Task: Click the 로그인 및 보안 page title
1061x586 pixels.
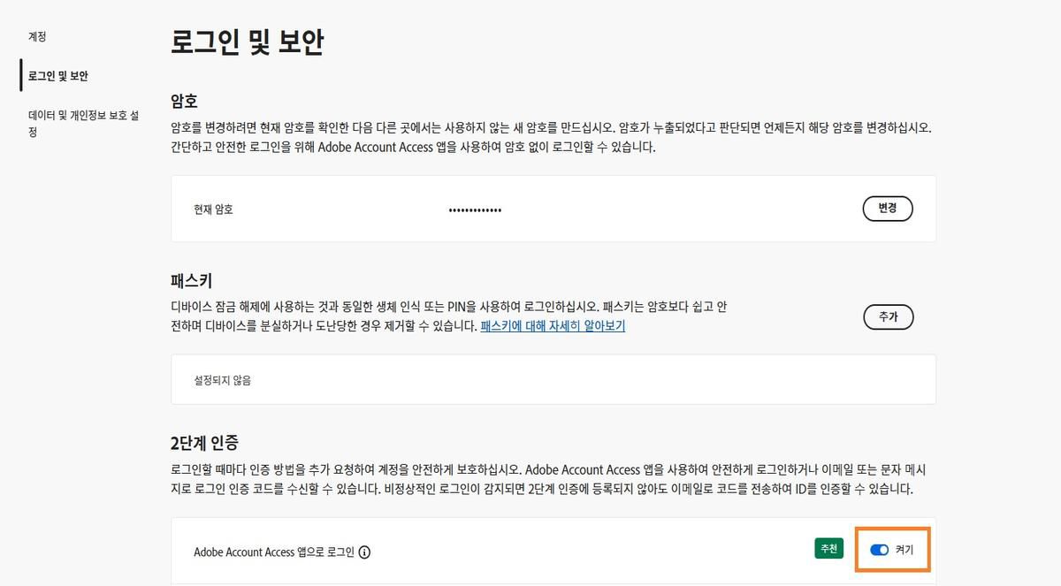Action: 248,42
